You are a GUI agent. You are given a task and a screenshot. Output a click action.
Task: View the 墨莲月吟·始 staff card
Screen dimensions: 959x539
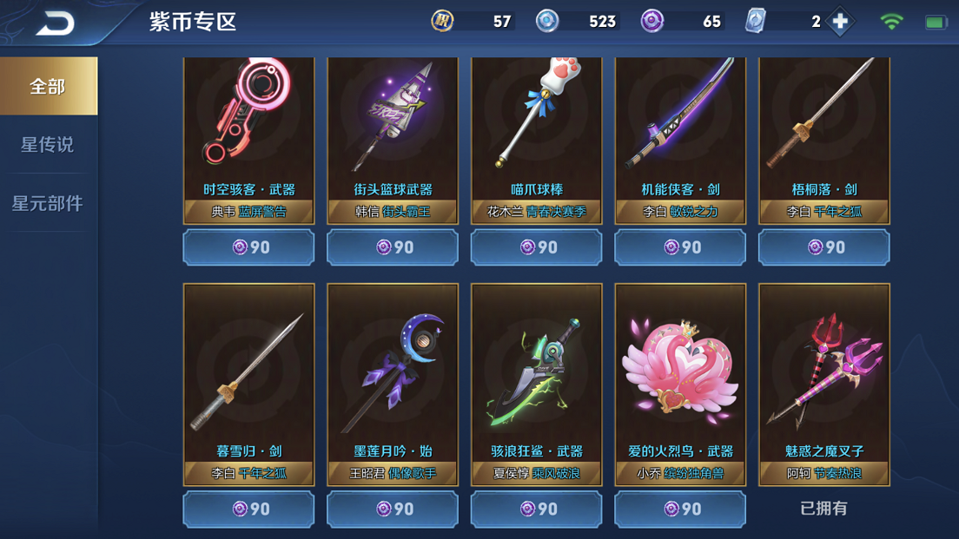[393, 385]
